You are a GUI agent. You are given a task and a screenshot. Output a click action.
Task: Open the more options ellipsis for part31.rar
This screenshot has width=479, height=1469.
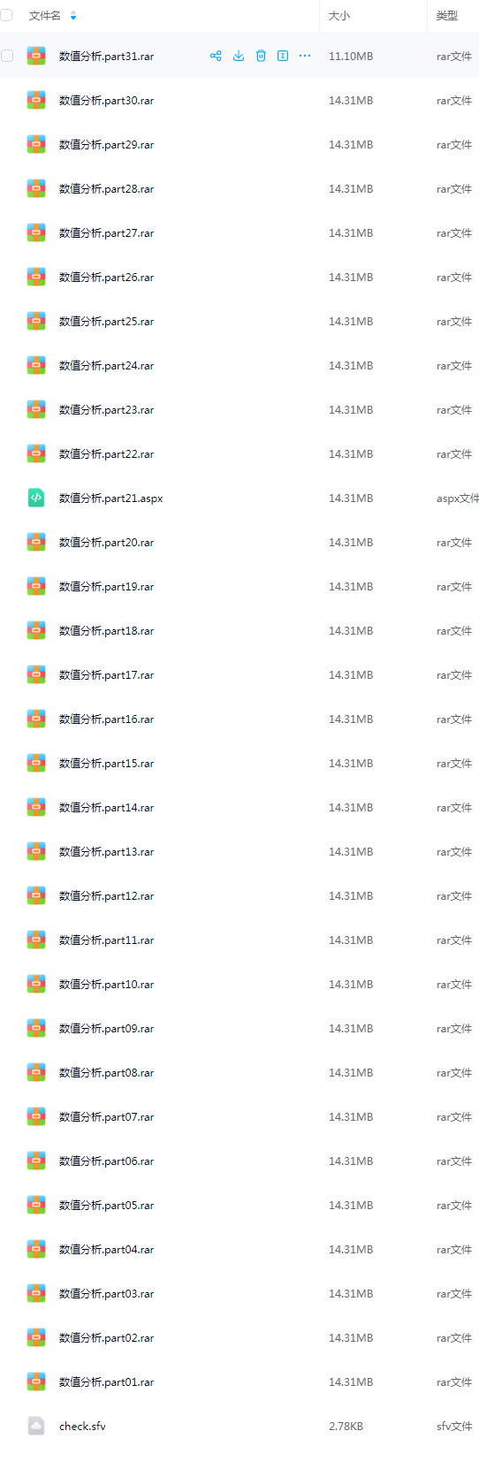pos(305,56)
